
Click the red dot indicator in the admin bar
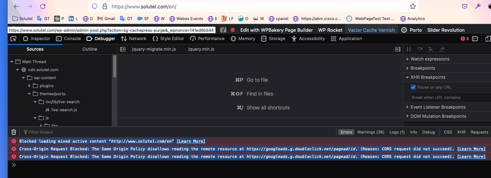coord(233,30)
